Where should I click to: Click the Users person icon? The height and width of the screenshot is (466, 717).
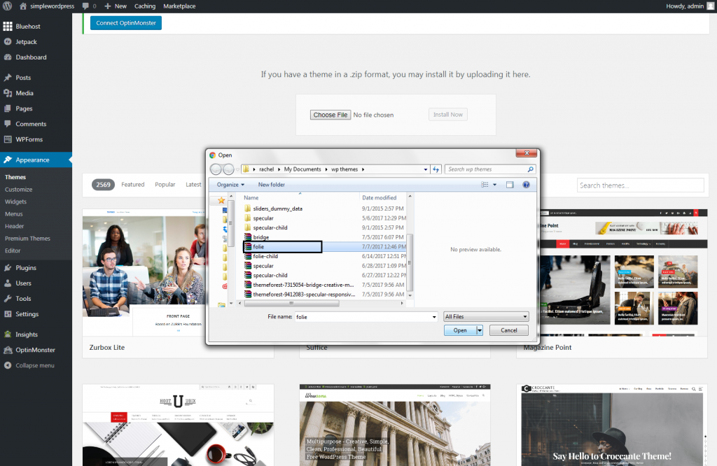coord(8,283)
